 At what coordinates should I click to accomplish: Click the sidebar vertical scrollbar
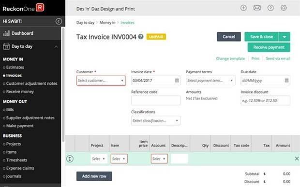coord(63,85)
